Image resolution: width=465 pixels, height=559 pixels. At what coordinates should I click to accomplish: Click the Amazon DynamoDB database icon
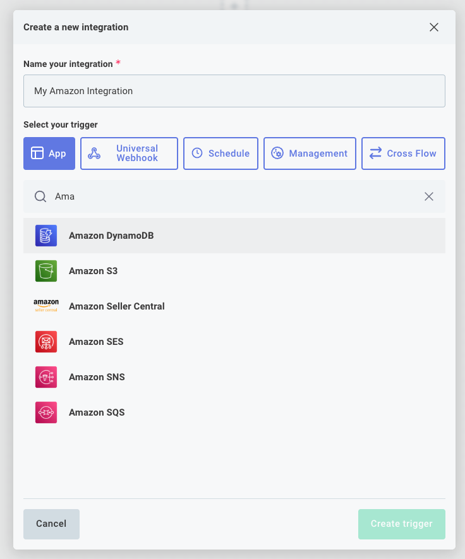pyautogui.click(x=46, y=236)
